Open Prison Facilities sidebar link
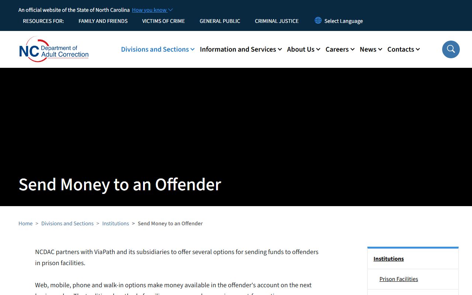472x295 pixels. tap(399, 279)
